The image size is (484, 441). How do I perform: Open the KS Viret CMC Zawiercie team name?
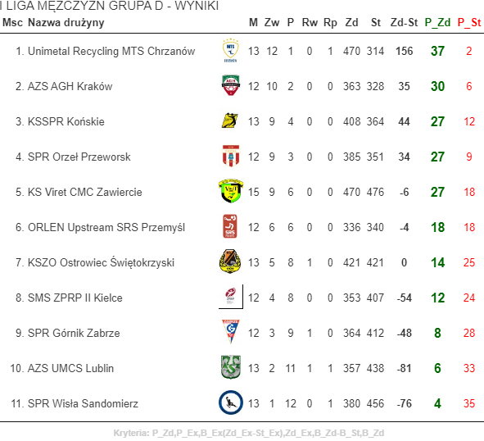[85, 192]
